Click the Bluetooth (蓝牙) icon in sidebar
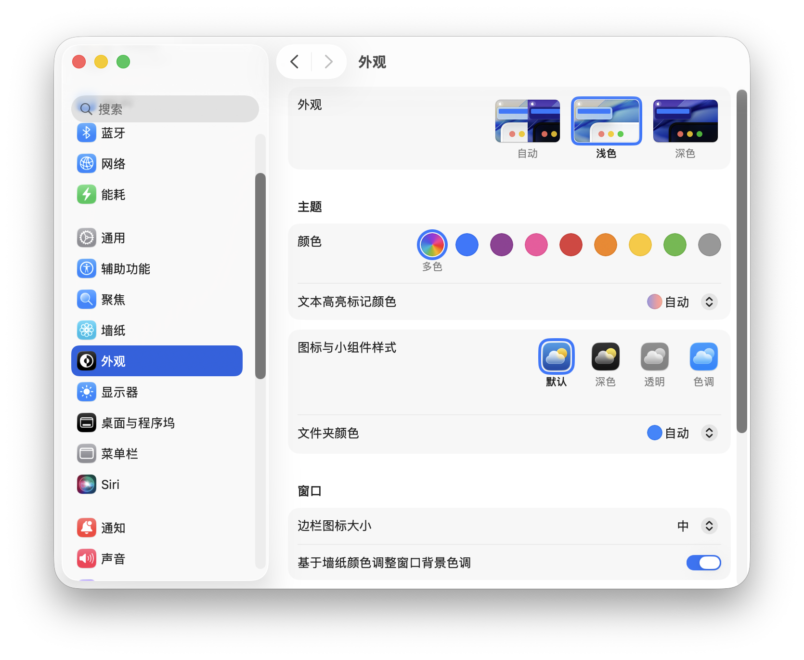 click(87, 133)
